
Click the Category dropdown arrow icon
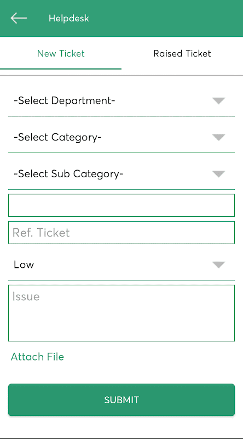[218, 138]
